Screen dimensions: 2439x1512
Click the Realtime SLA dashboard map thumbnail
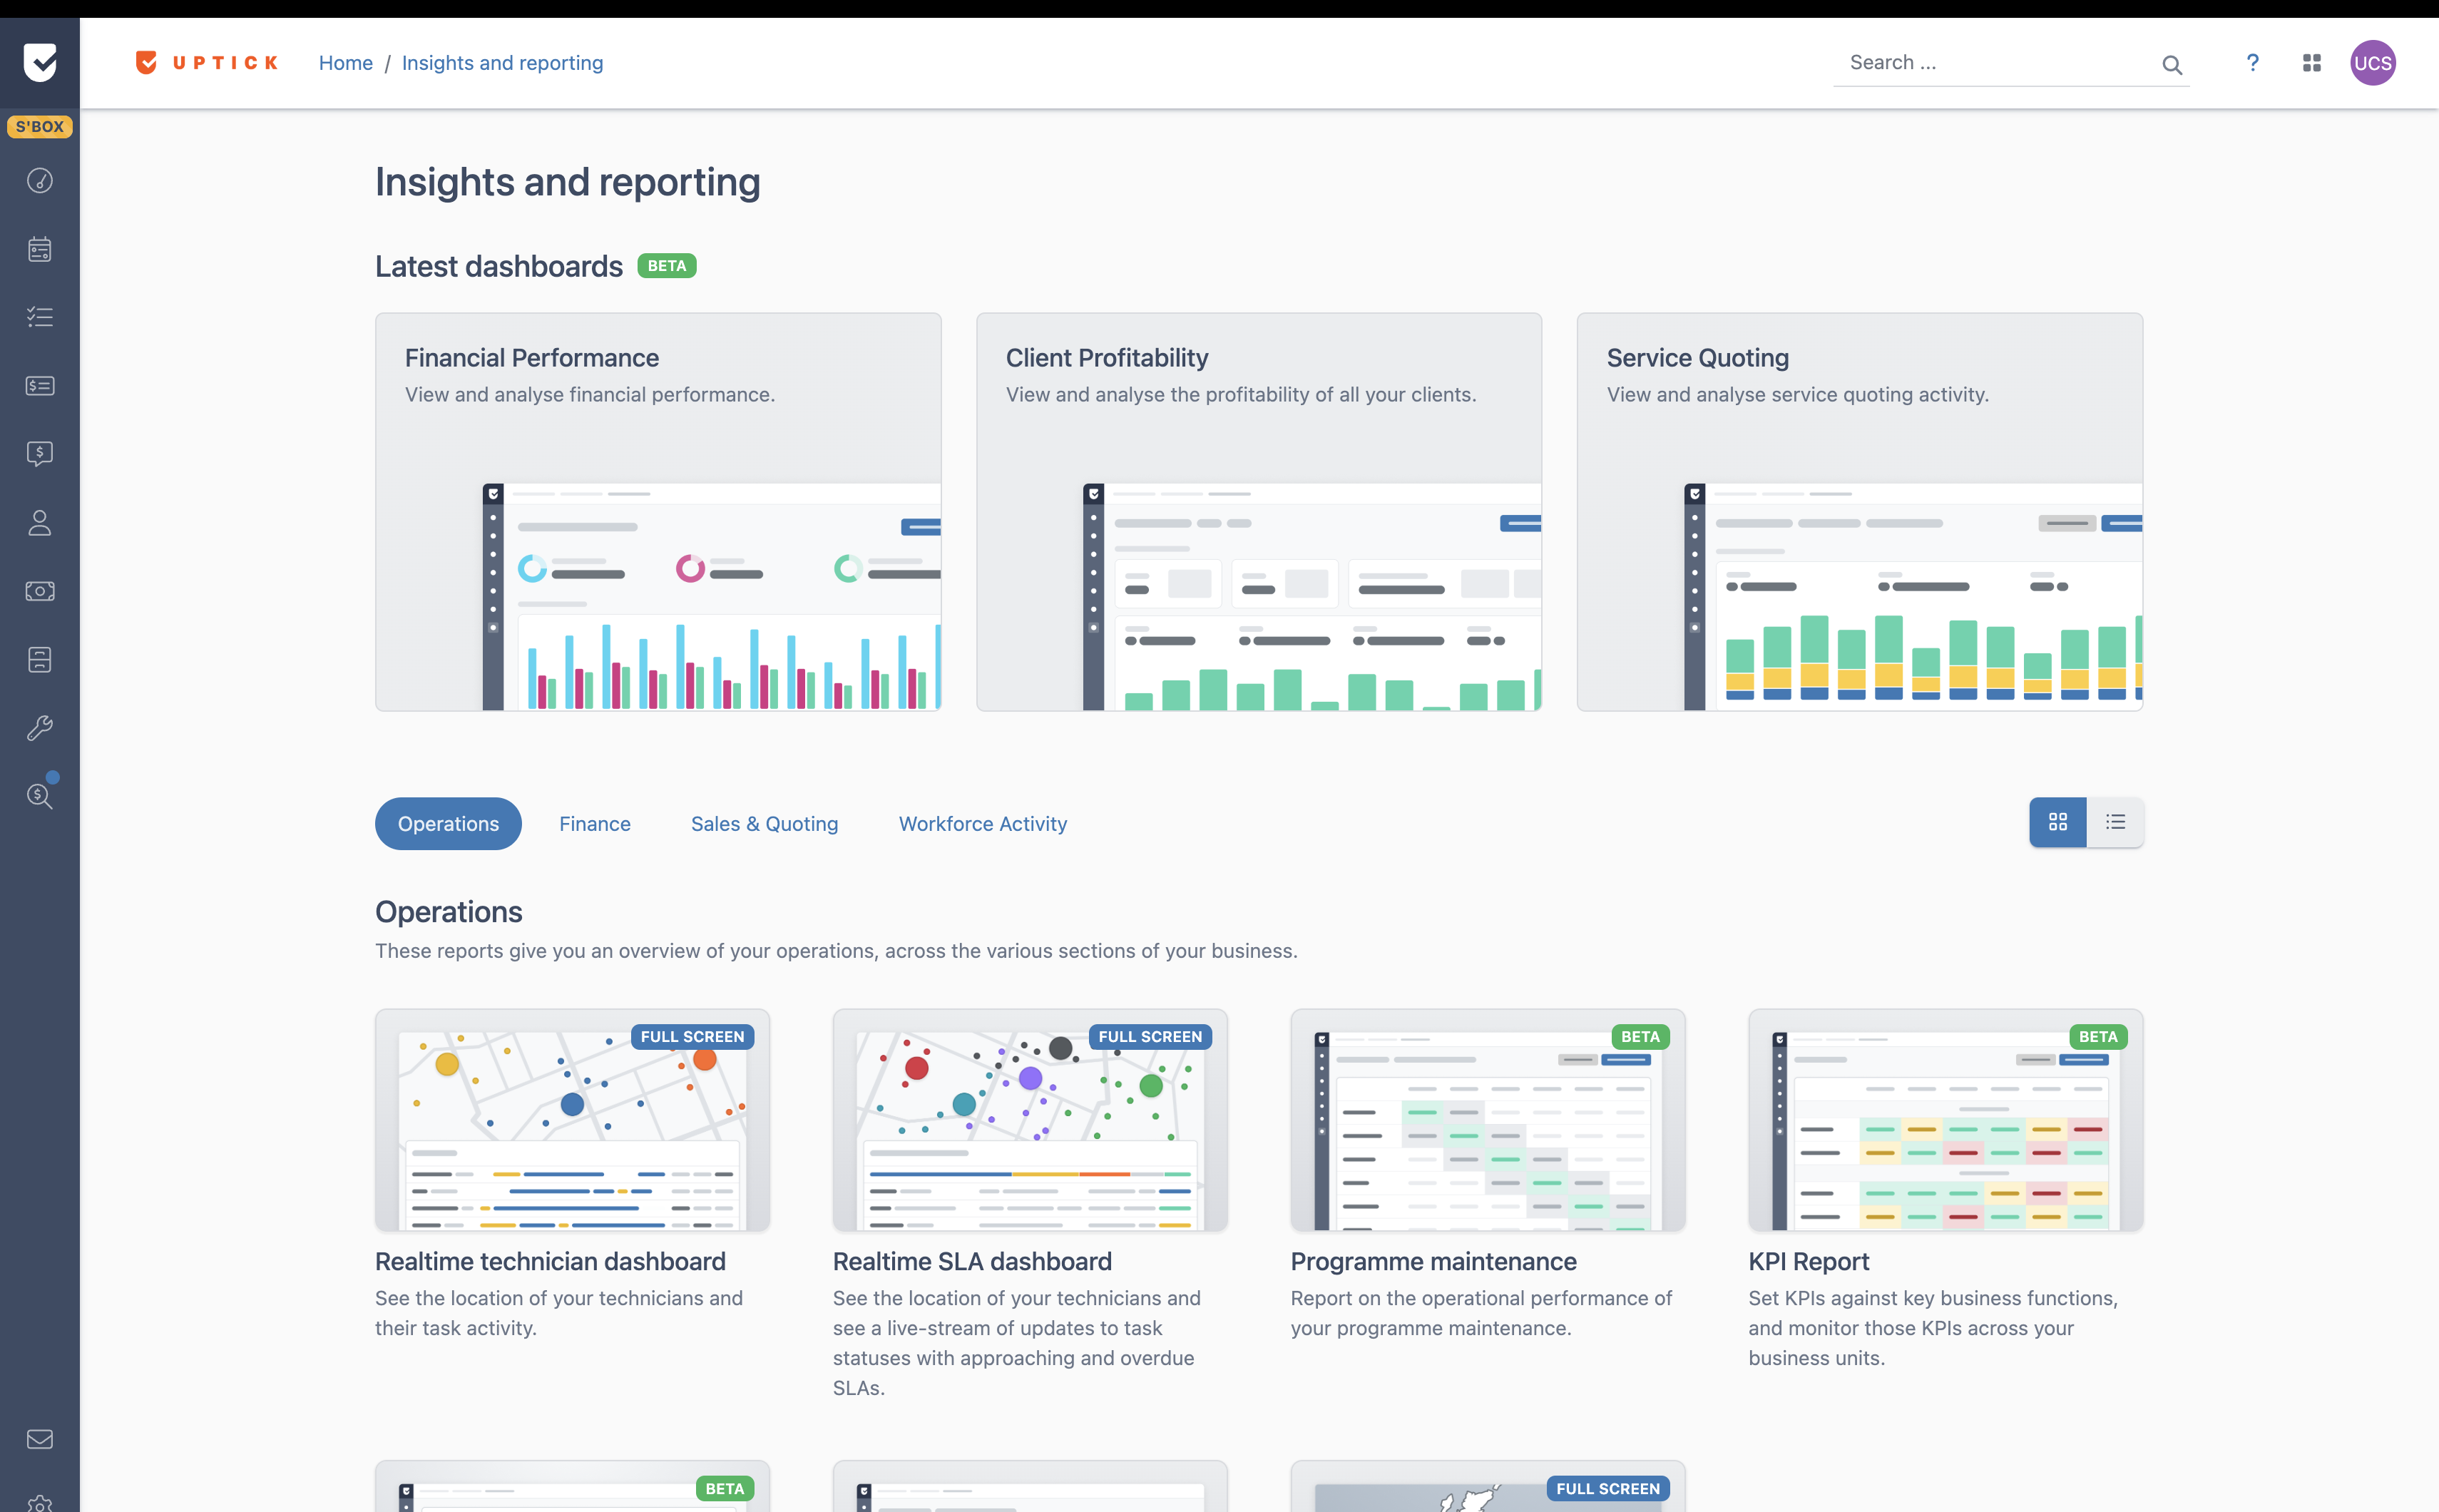point(1030,1120)
